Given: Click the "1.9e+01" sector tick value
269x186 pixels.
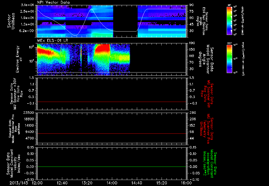Looking at the screenshot, I should (27, 18).
